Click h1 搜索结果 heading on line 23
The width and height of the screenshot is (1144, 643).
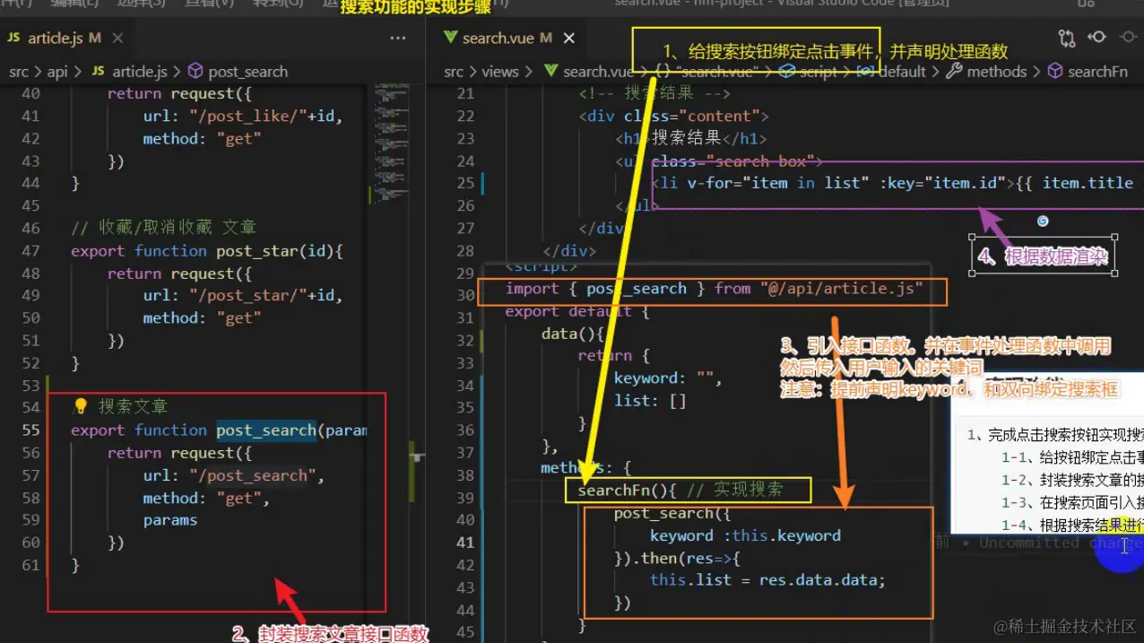tap(691, 138)
